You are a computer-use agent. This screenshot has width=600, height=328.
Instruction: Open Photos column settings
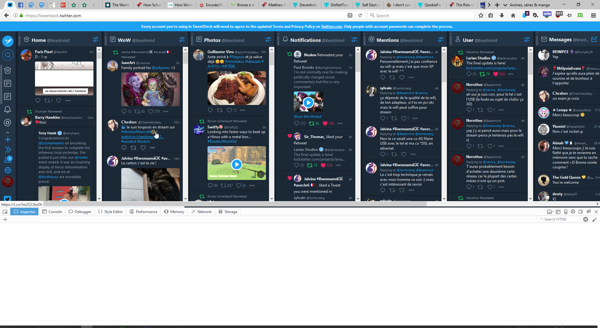click(x=268, y=39)
